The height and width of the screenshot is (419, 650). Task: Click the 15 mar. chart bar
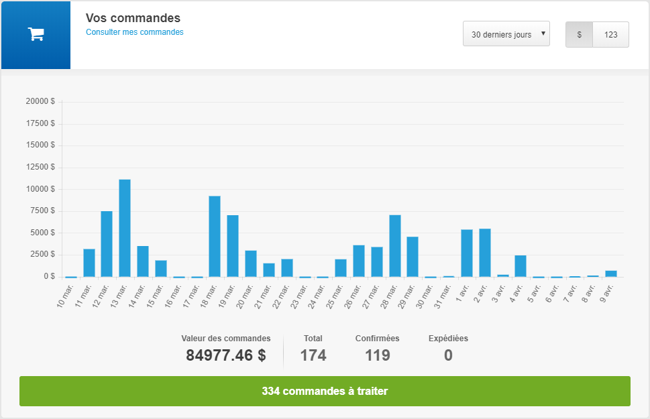161,269
